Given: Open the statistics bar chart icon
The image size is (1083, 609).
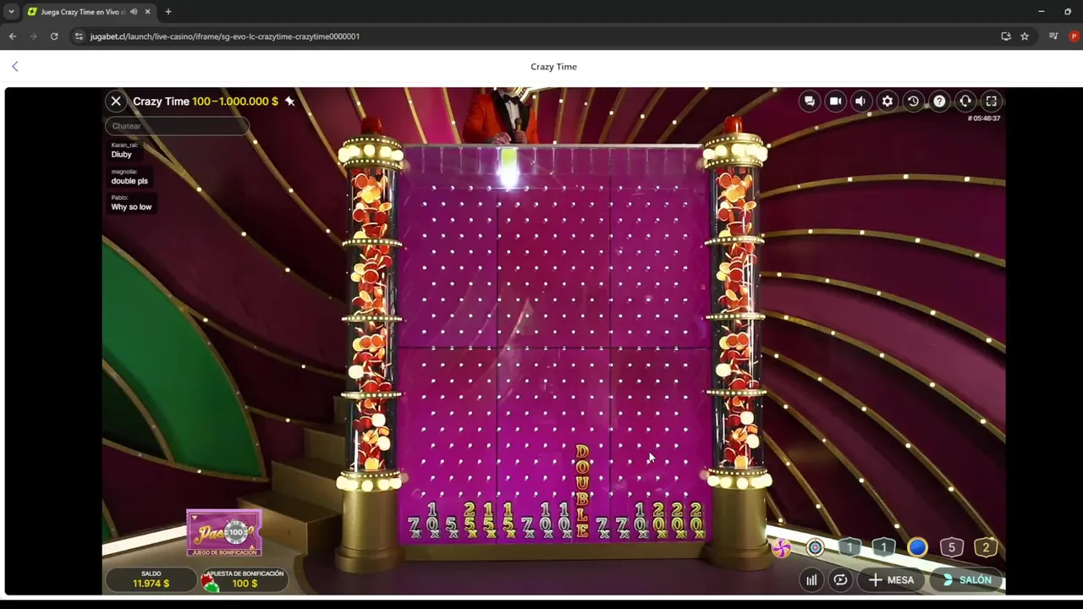Looking at the screenshot, I should [x=811, y=579].
